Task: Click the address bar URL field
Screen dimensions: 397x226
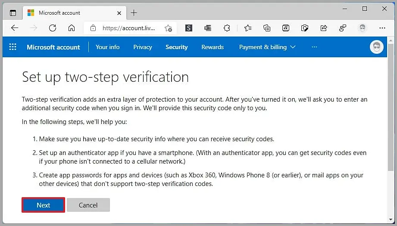Action: 128,28
